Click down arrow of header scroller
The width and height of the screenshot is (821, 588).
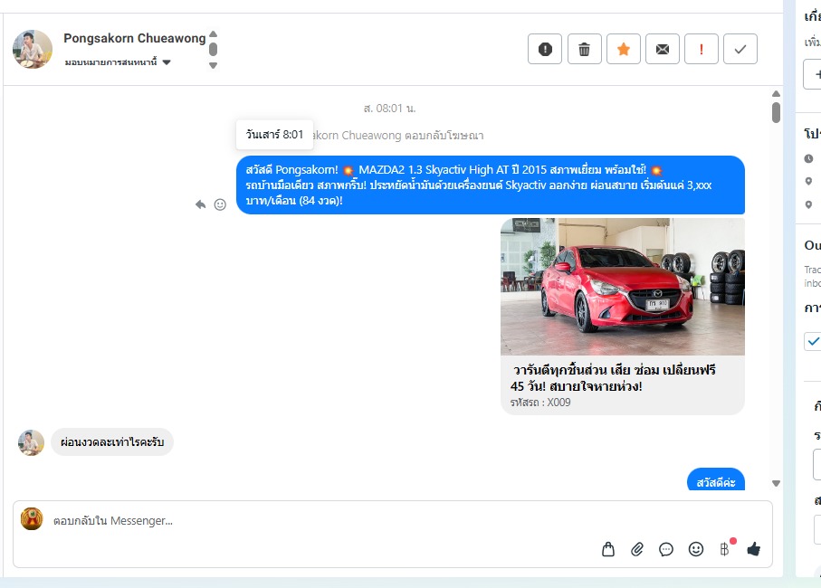click(x=213, y=65)
